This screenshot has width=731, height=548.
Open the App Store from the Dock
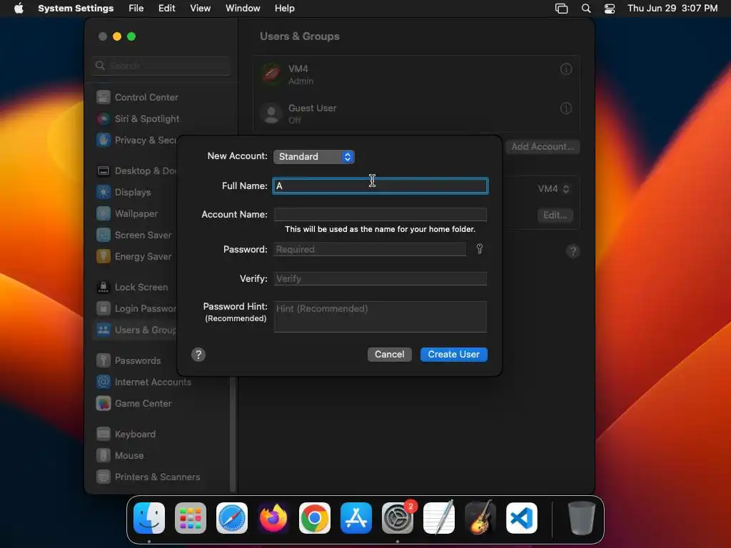pos(356,518)
